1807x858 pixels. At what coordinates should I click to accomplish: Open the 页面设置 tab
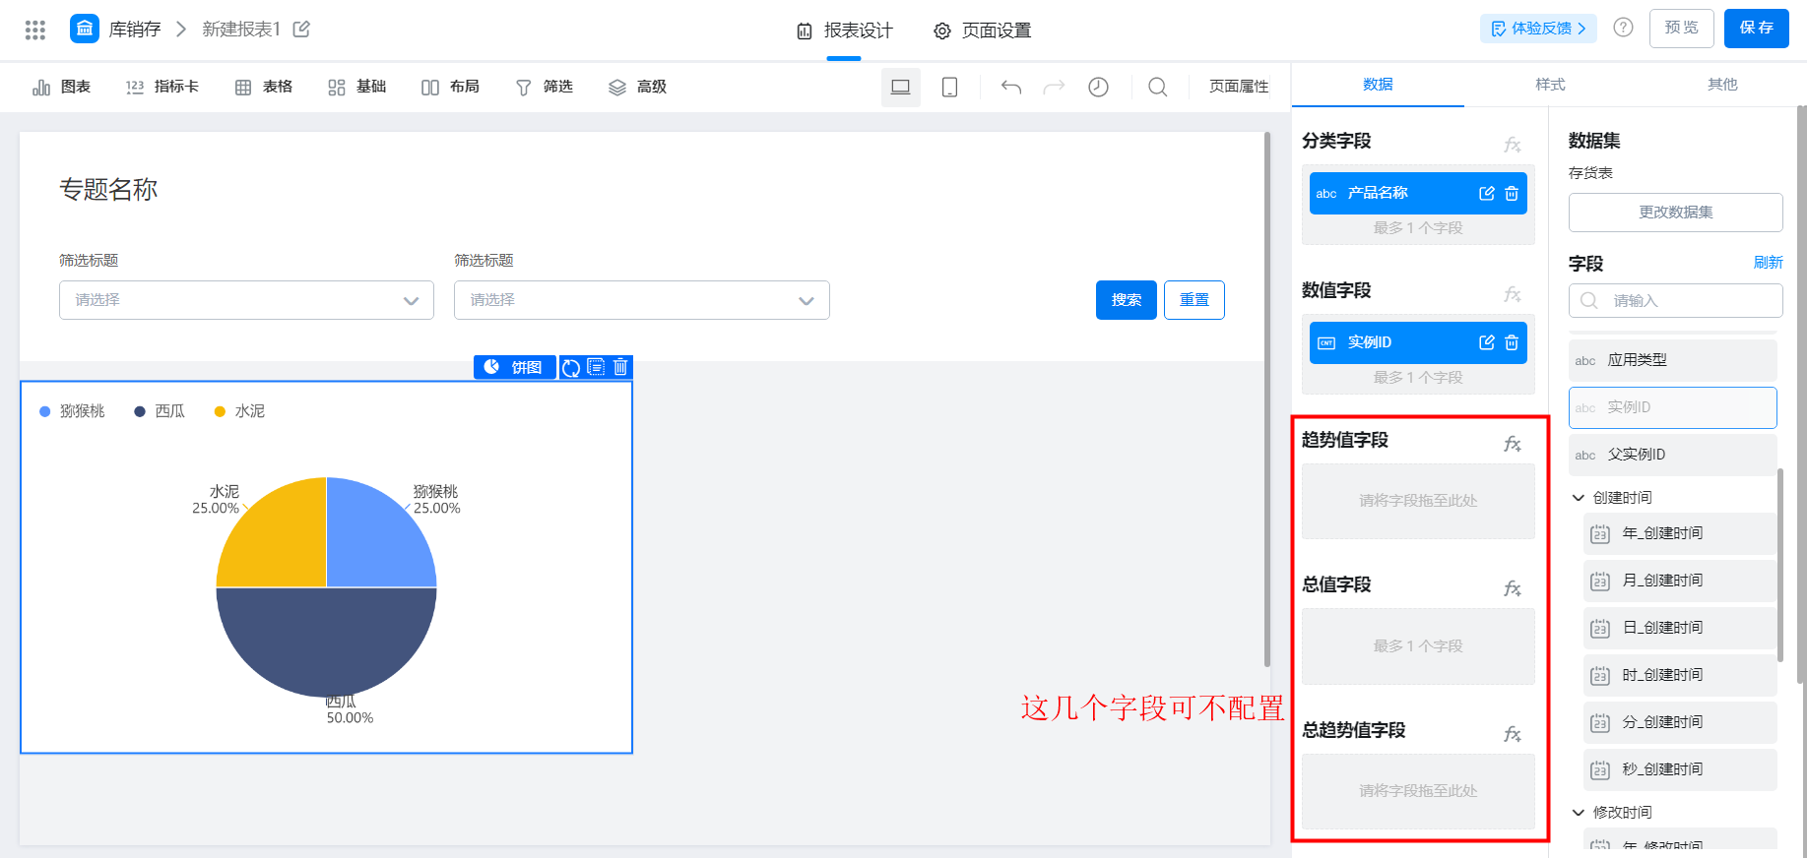pos(982,31)
